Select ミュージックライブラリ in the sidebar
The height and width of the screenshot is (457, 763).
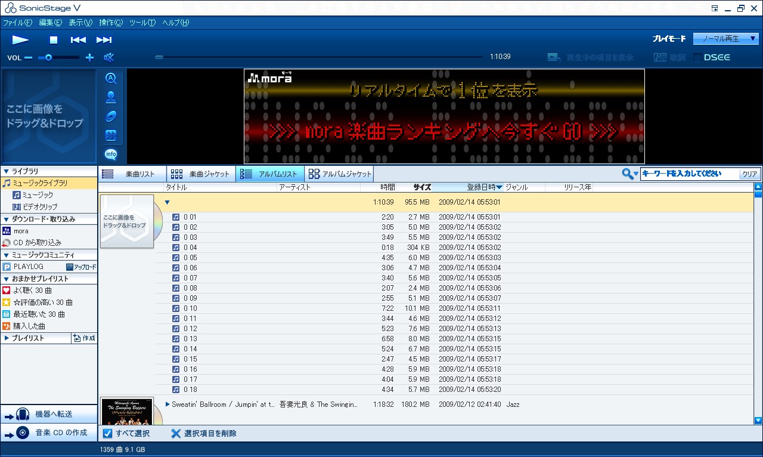49,183
